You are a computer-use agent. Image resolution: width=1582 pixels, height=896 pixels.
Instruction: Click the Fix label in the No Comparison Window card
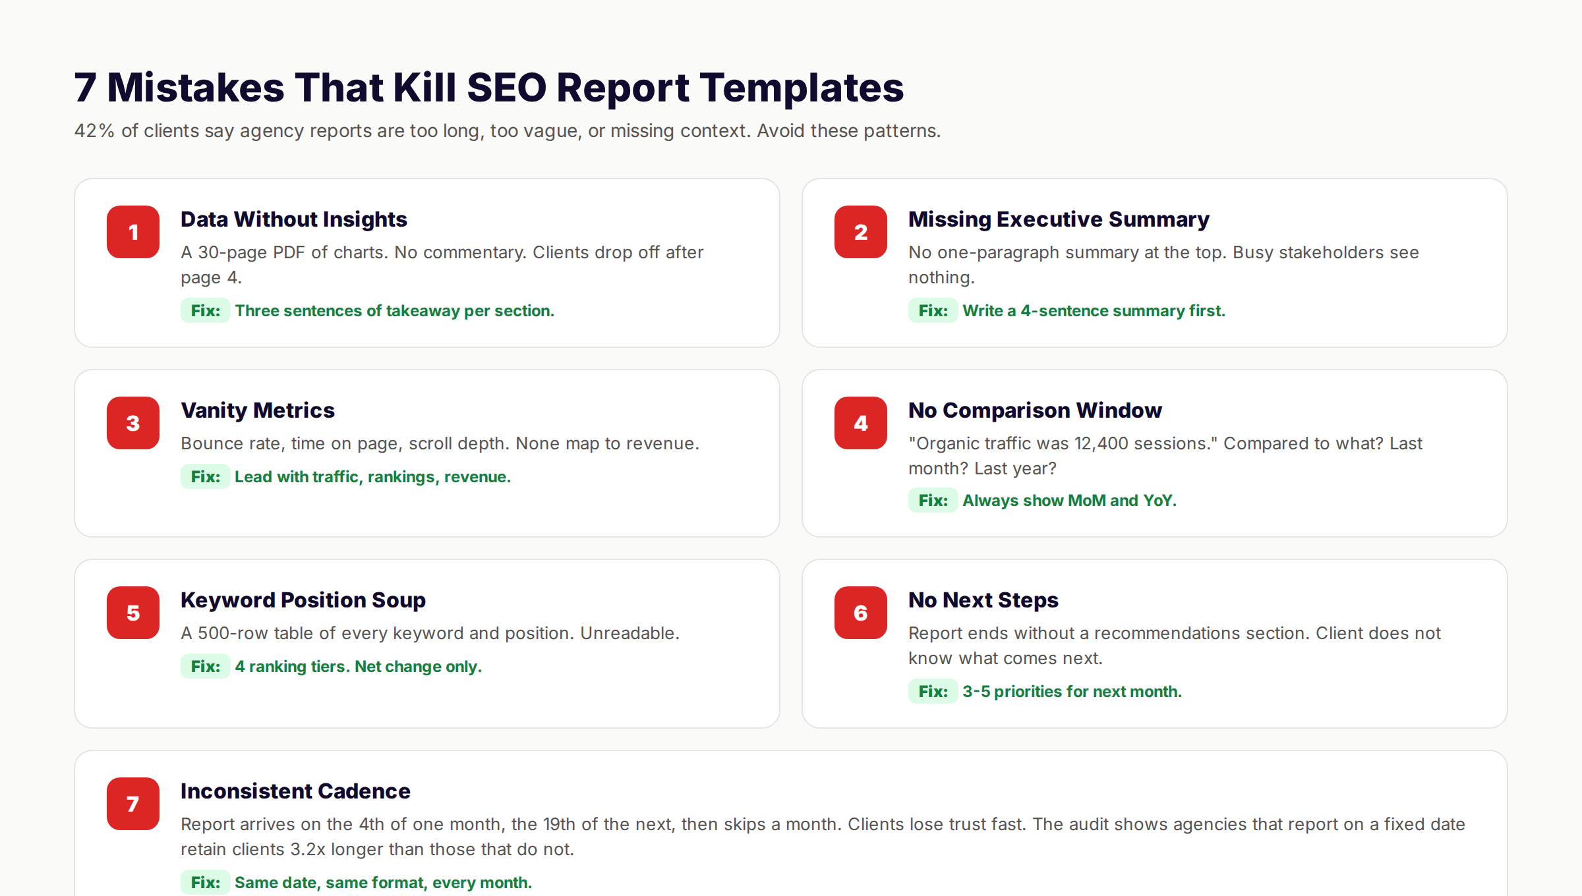pyautogui.click(x=933, y=501)
